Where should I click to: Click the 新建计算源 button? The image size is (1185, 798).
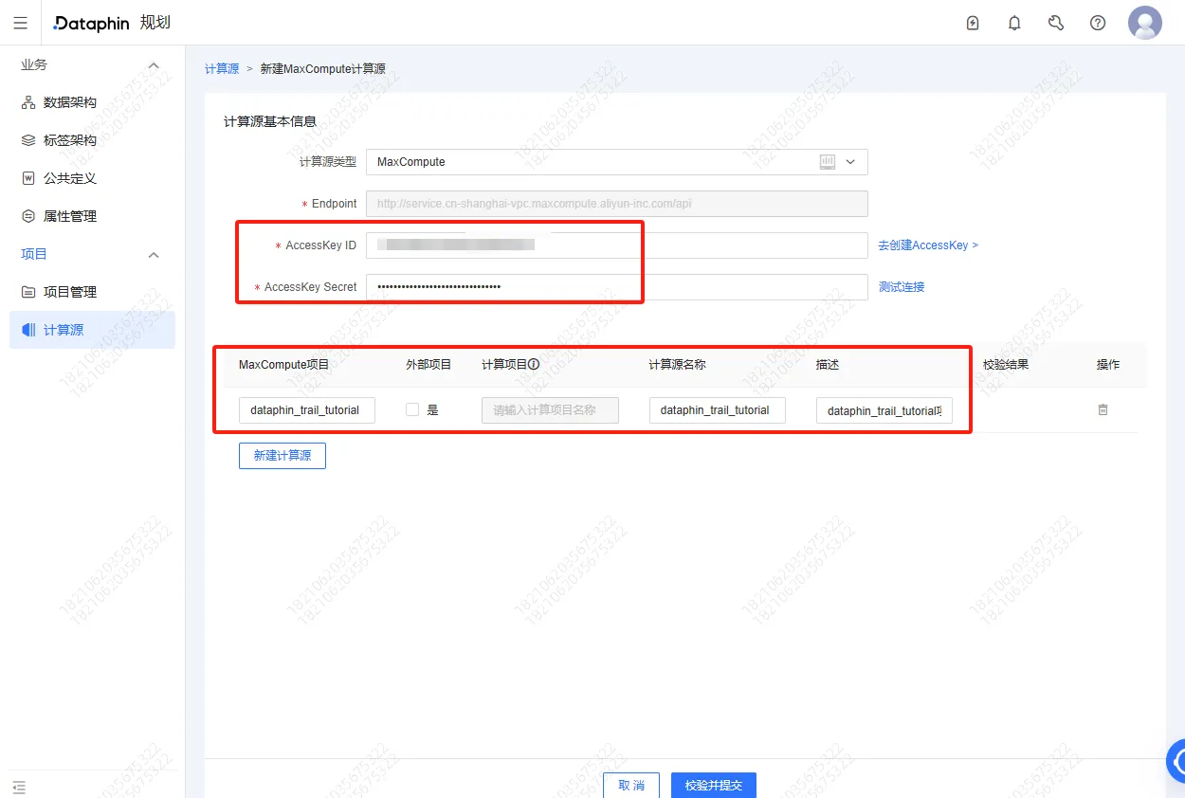tap(283, 456)
